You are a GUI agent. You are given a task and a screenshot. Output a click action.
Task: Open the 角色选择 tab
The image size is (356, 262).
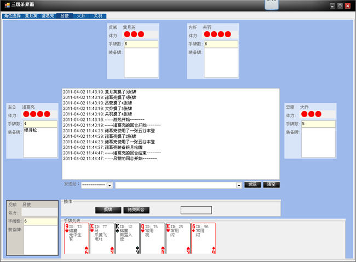[x=13, y=16]
